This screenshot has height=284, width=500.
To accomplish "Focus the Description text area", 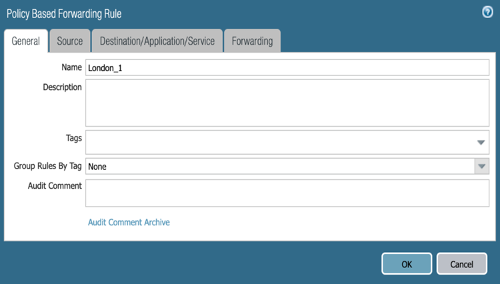I will pos(287,103).
